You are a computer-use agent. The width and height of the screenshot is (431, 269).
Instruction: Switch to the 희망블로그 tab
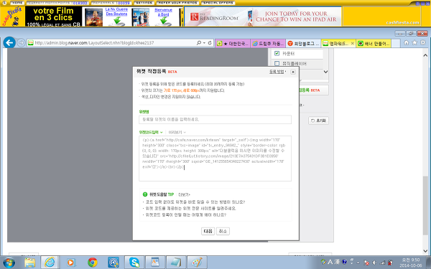pos(303,43)
